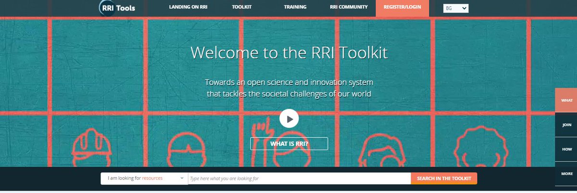
Task: Select the JOIN side tab
Action: (x=566, y=125)
